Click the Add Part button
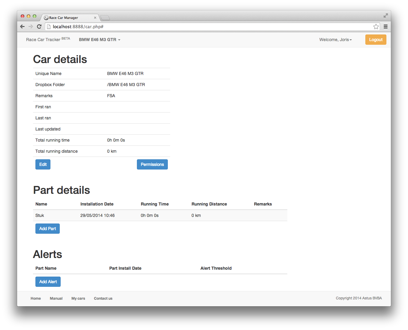This screenshot has height=330, width=408. [x=47, y=229]
